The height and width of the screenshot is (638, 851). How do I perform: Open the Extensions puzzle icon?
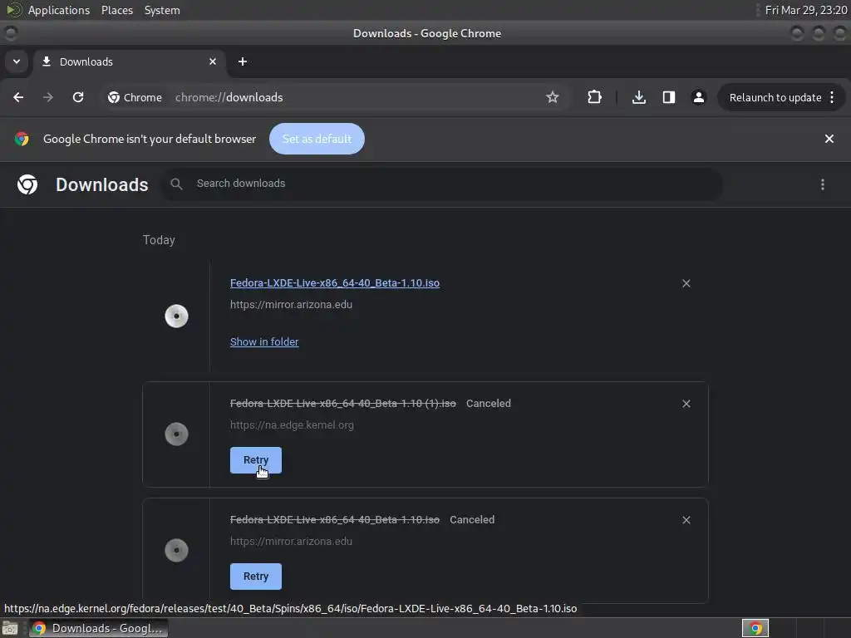click(x=594, y=97)
